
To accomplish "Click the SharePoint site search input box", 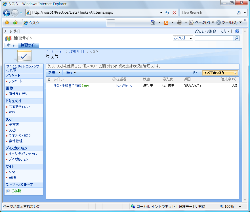I will point(214,38).
